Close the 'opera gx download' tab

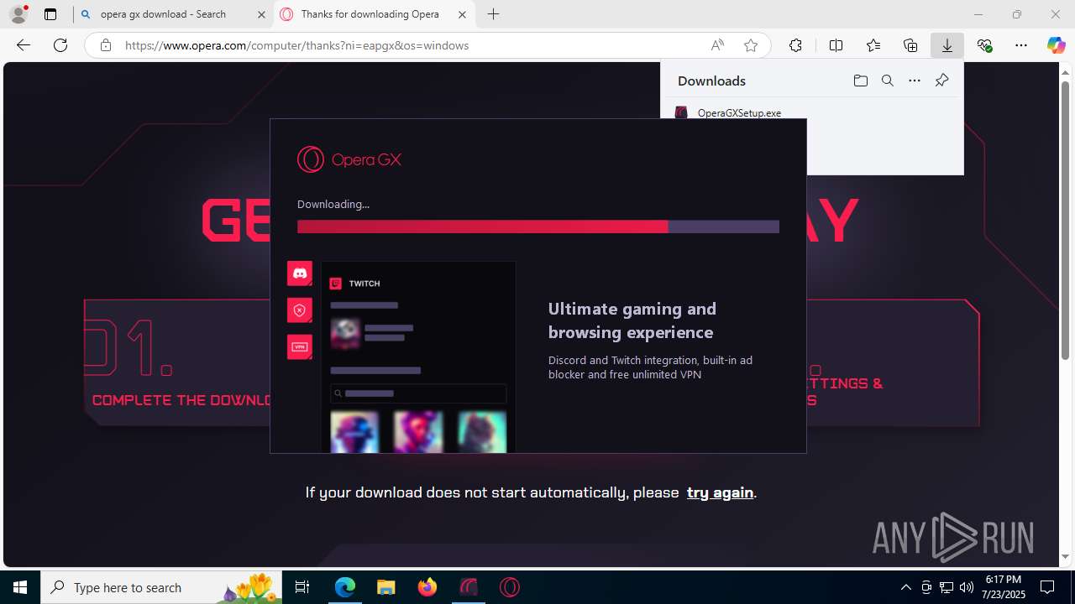261,14
